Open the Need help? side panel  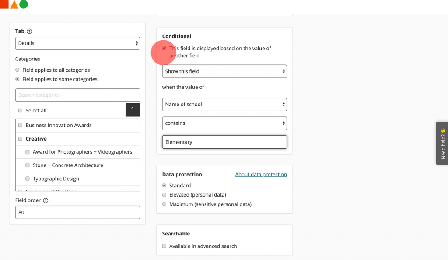pyautogui.click(x=442, y=143)
